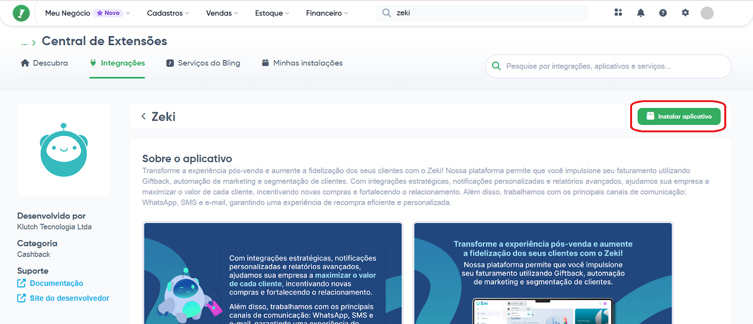Click the Zeki page title
The height and width of the screenshot is (324, 753).
coord(163,116)
